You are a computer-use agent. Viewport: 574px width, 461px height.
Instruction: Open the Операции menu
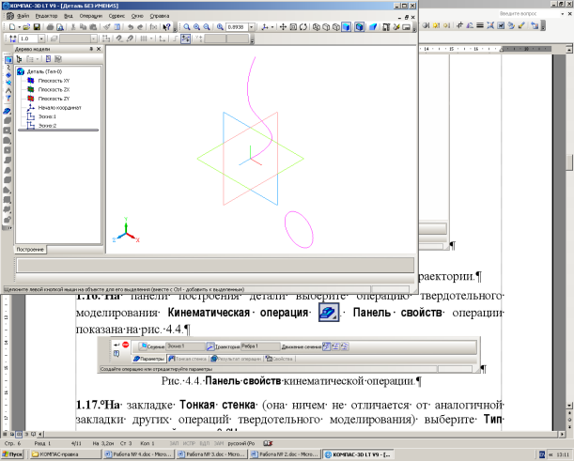91,16
